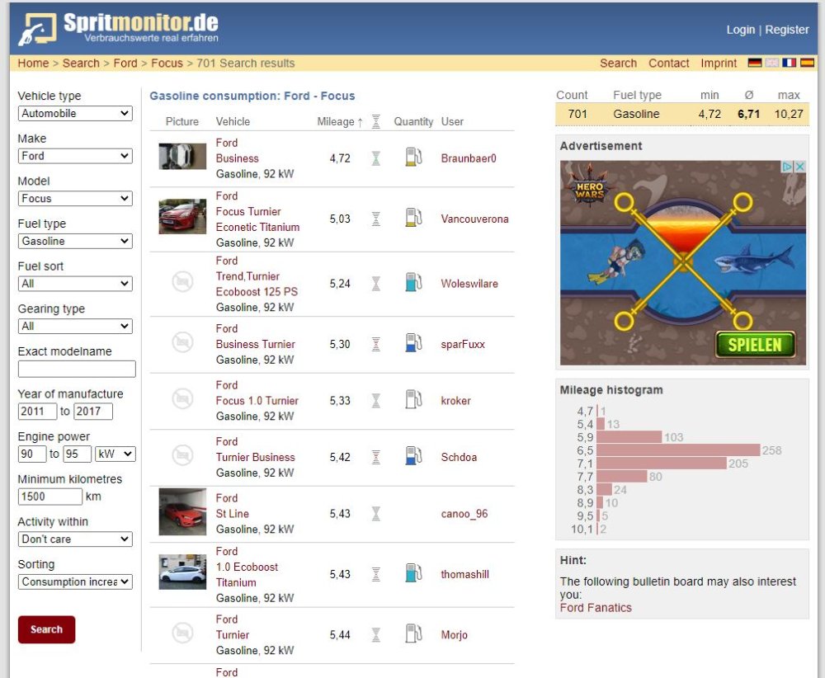Click the Exact modelname text field
The height and width of the screenshot is (678, 825).
point(77,370)
